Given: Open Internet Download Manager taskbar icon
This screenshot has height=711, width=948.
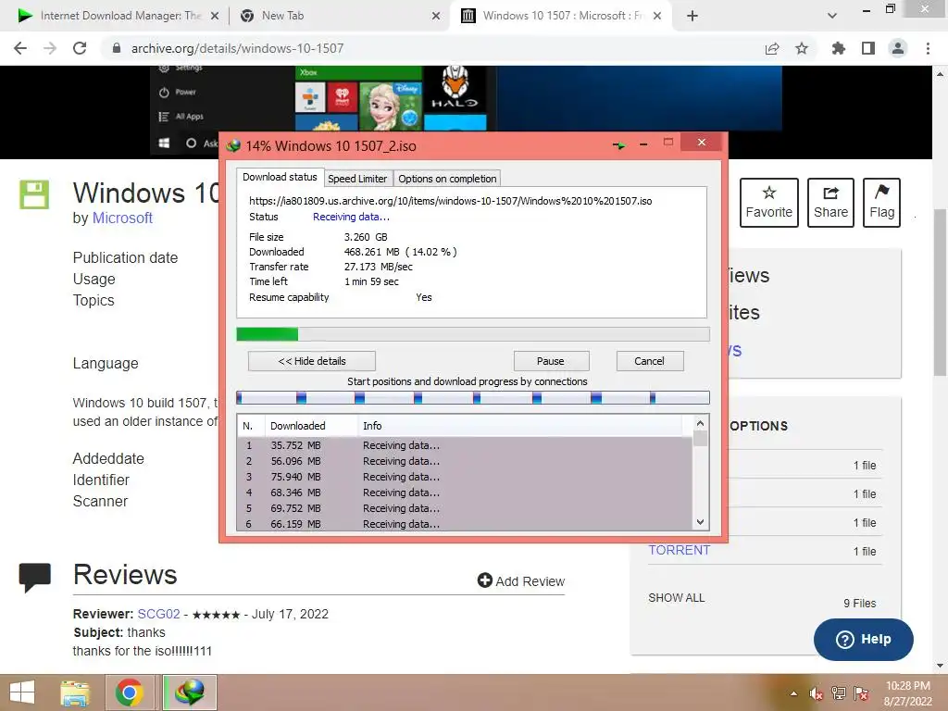Looking at the screenshot, I should click(x=189, y=692).
